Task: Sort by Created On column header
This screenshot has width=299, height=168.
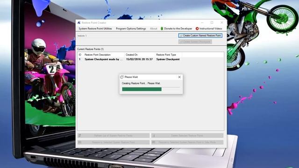Action: point(140,55)
